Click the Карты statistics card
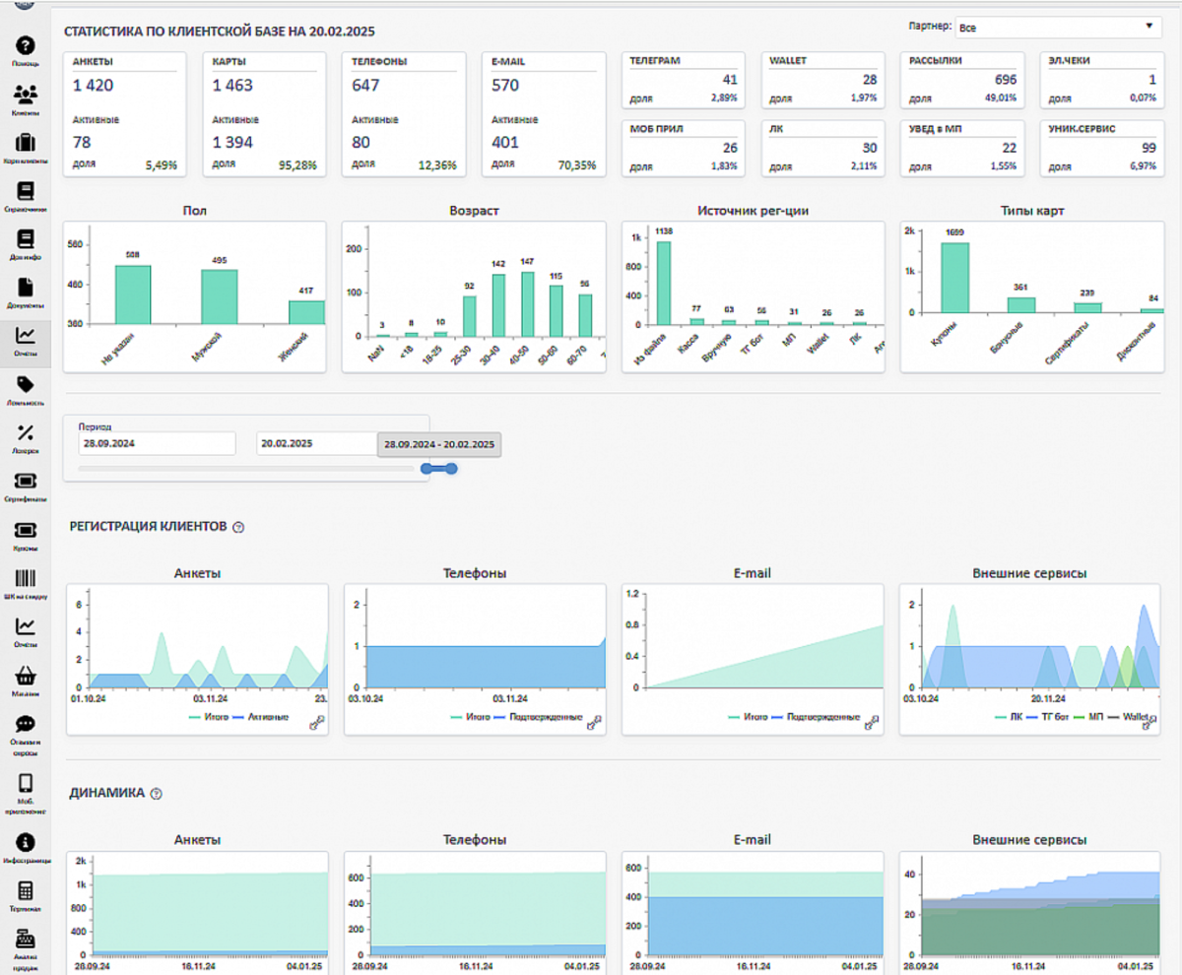Image resolution: width=1182 pixels, height=975 pixels. click(264, 113)
